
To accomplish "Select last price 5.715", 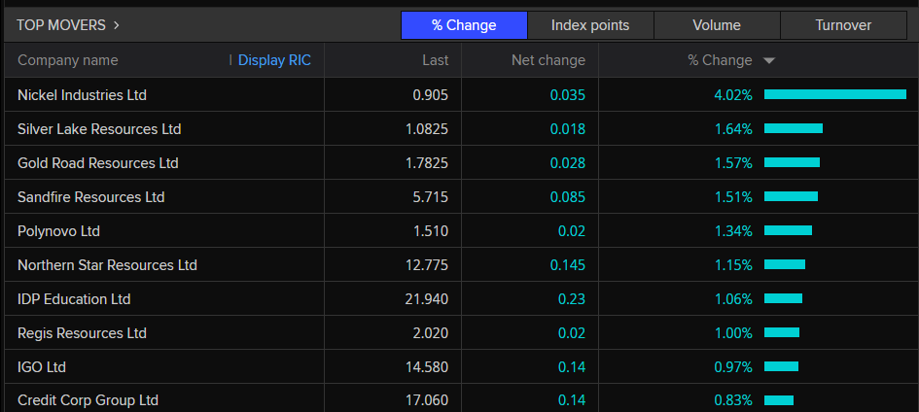I will tap(431, 196).
